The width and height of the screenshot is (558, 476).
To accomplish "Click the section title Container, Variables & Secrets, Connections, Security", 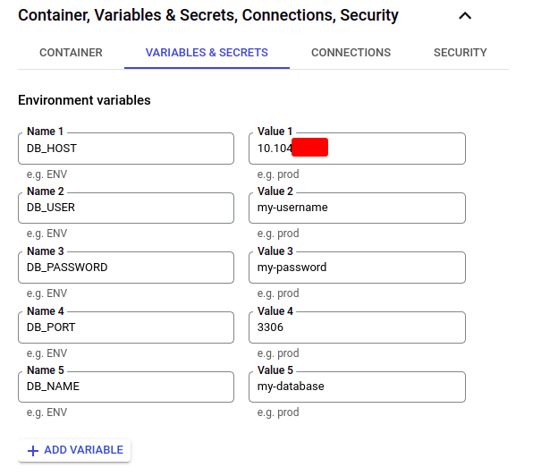I will click(208, 15).
